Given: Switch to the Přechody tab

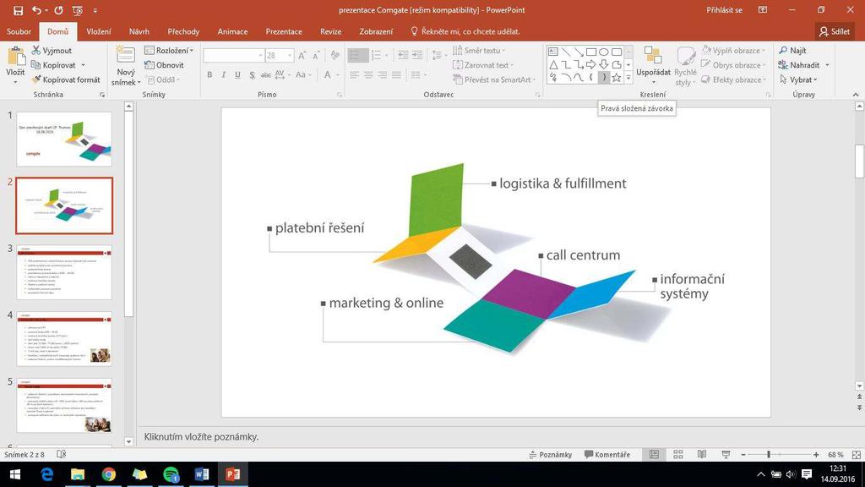Looking at the screenshot, I should tap(183, 31).
